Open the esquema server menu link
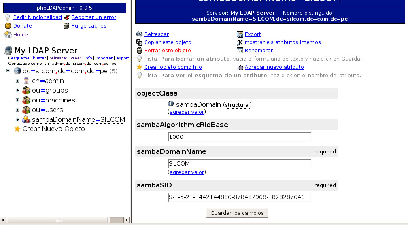Viewport: 408px width, 225px height. 20,58
